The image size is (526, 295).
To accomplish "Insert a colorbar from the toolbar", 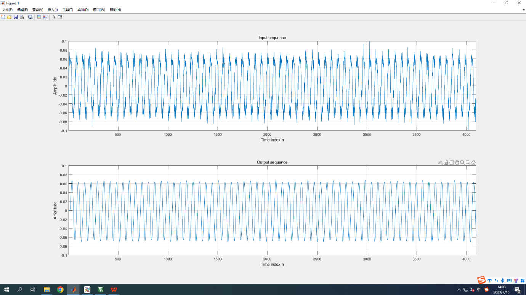I will tap(39, 17).
